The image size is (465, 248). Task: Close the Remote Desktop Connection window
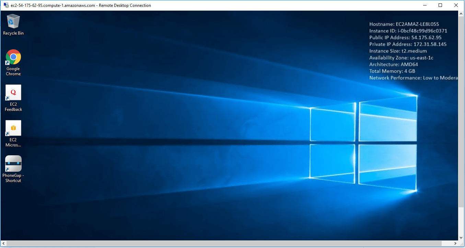coord(456,5)
